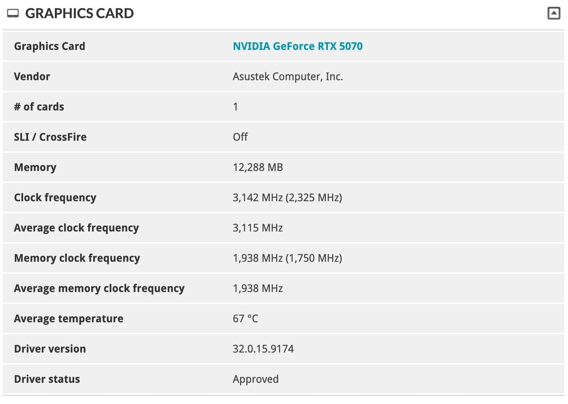Click the 12,288 MB memory value
The height and width of the screenshot is (404, 568).
[258, 167]
